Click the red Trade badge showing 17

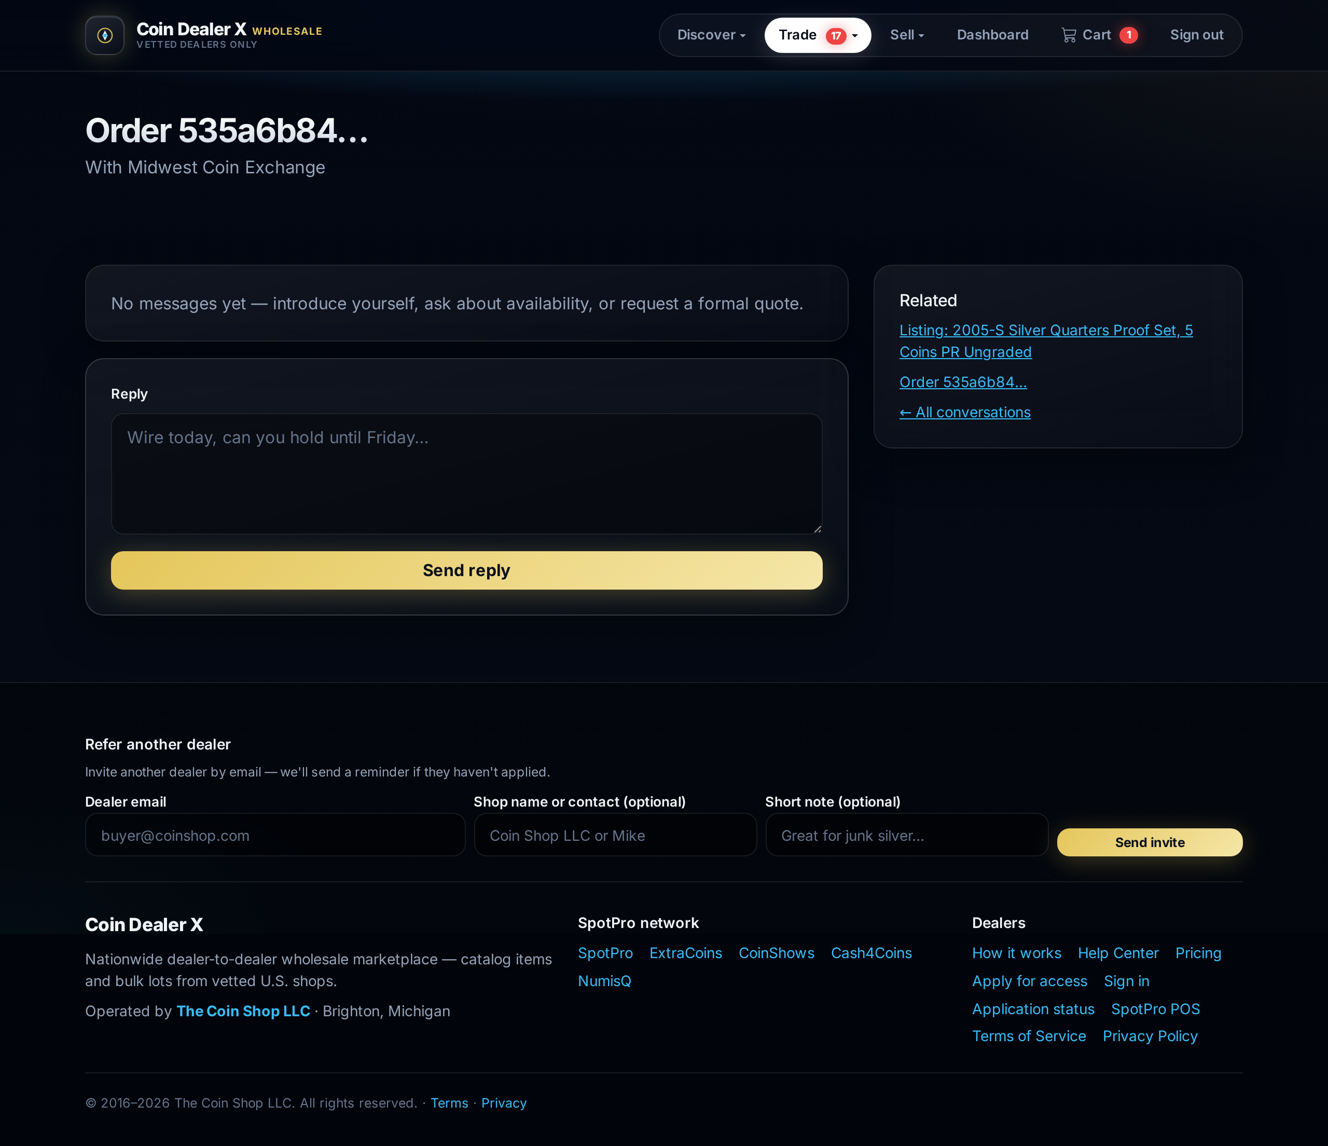pos(836,36)
